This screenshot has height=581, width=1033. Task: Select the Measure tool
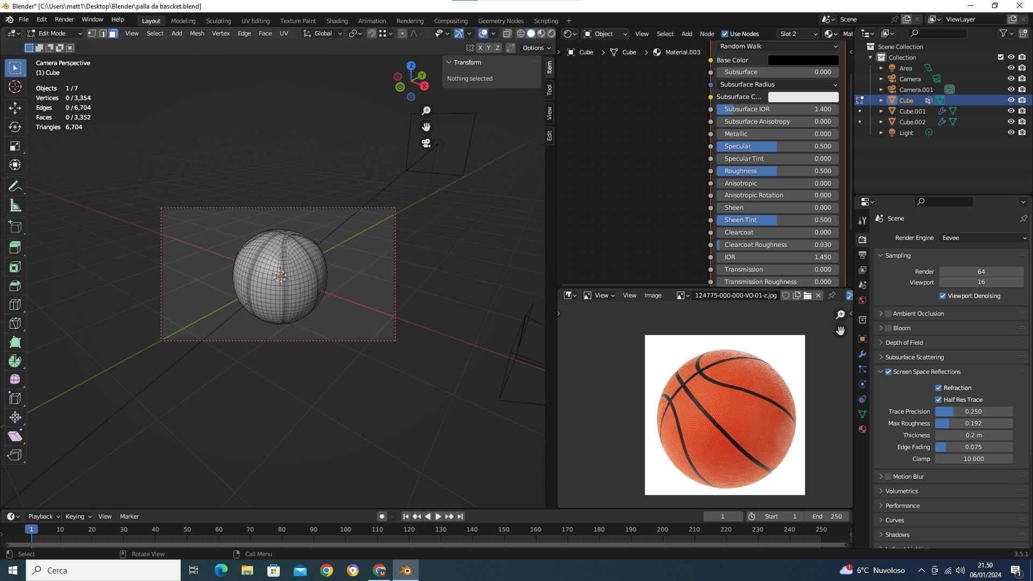(15, 206)
